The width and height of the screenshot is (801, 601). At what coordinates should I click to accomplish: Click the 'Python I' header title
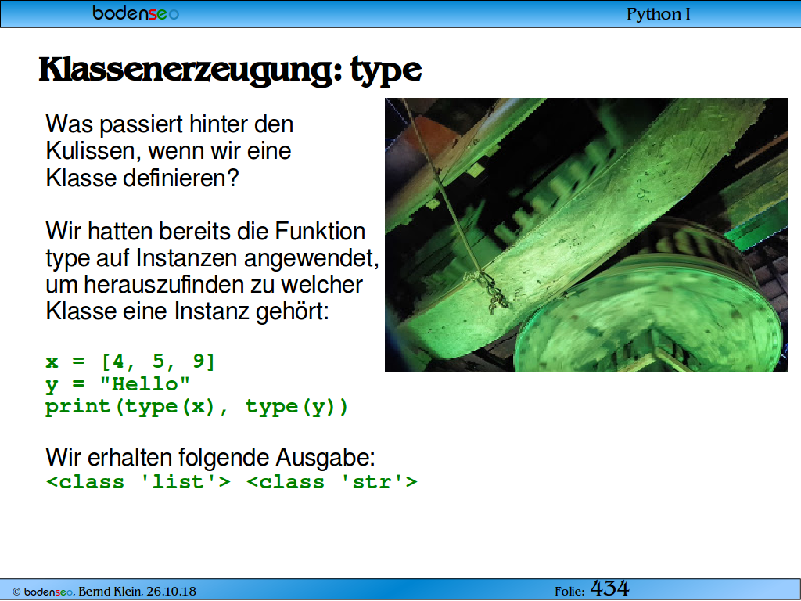point(658,14)
